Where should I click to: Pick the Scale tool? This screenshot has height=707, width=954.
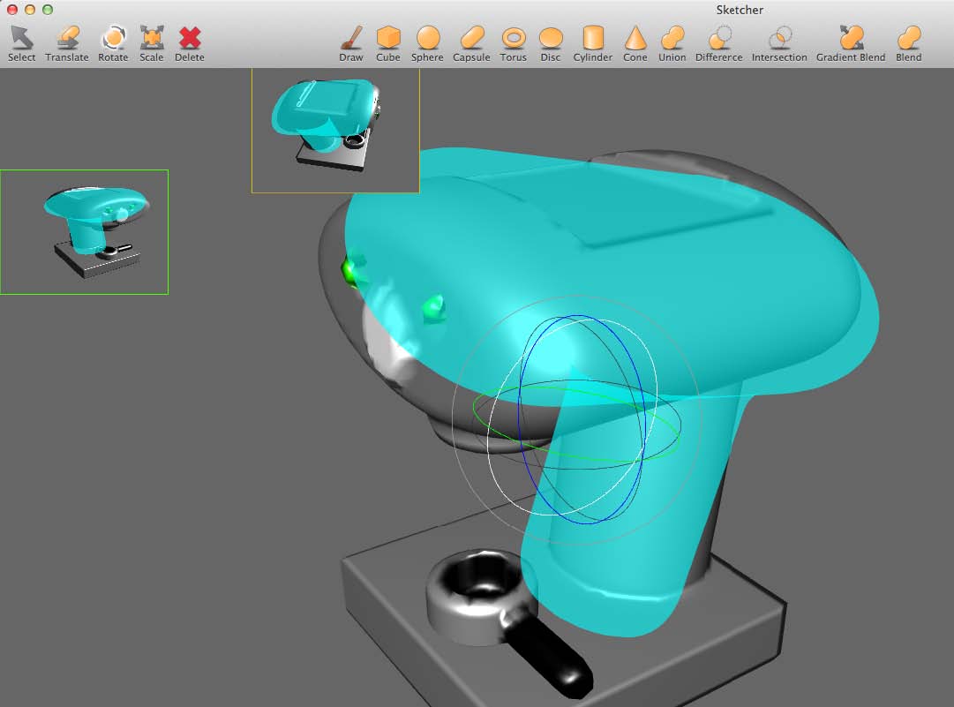152,44
